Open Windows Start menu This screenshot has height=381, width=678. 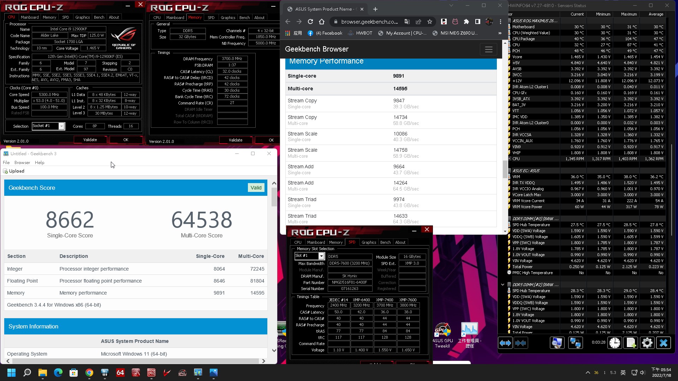[x=11, y=373]
